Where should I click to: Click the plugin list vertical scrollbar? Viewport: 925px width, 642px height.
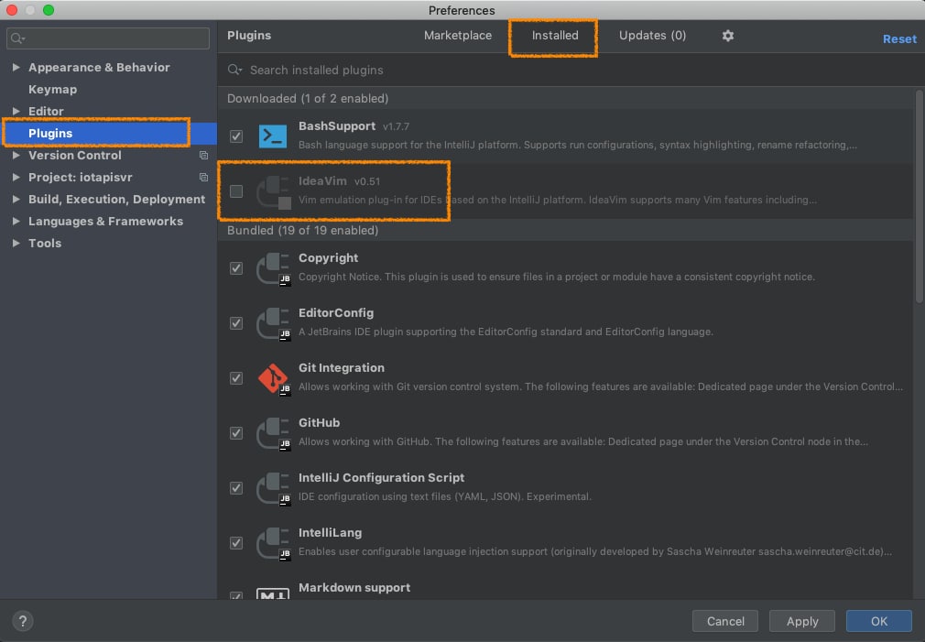[x=920, y=198]
